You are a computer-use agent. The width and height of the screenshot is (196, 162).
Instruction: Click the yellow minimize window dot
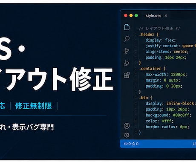click(x=131, y=15)
